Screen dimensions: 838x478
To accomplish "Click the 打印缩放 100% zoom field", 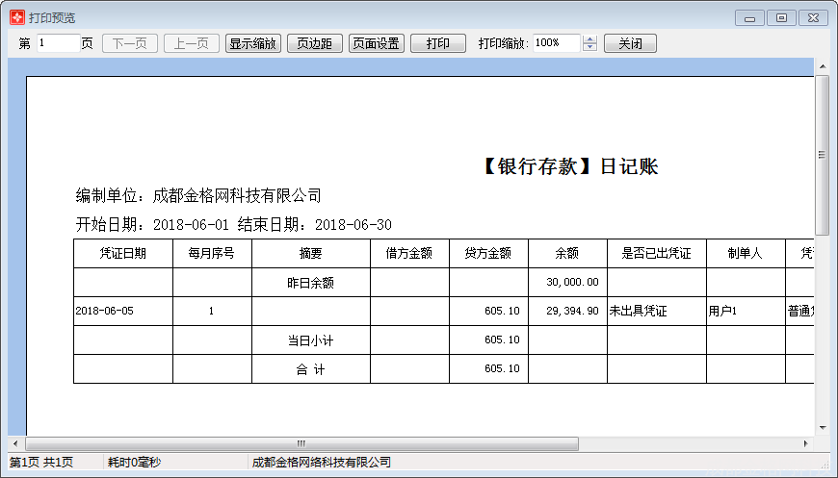I will [x=556, y=43].
